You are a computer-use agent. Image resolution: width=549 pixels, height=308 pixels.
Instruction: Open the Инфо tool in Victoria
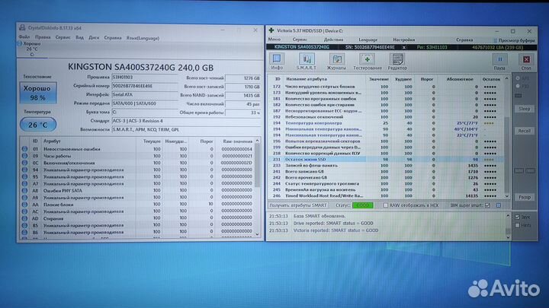click(277, 62)
